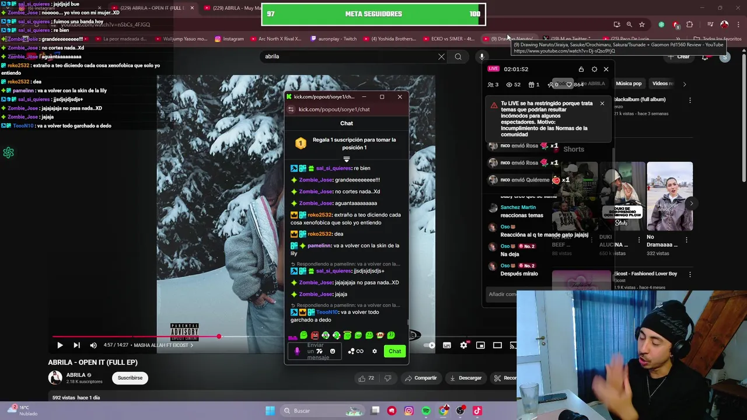This screenshot has height=420, width=747.
Task: Click the 7TV emote icon
Action: pyautogui.click(x=319, y=351)
